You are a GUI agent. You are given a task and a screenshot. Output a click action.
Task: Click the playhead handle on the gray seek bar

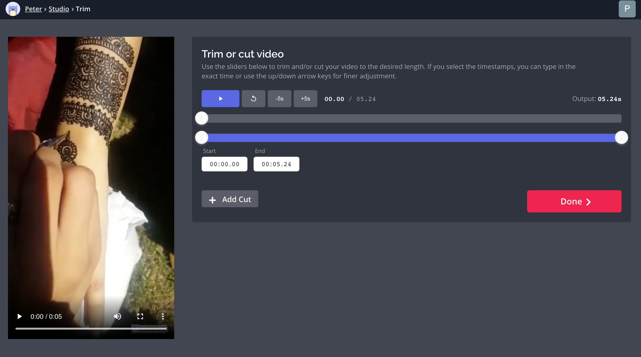pos(202,118)
